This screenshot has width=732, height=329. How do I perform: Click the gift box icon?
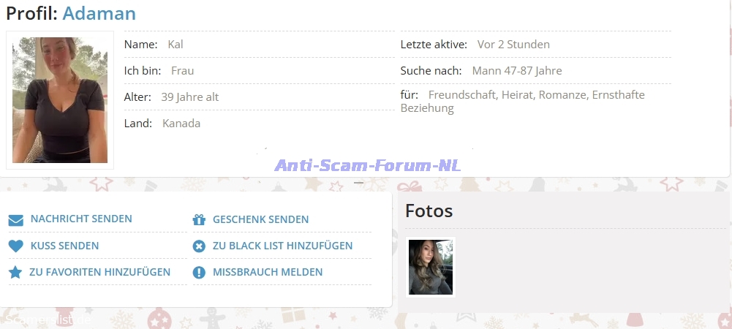198,220
